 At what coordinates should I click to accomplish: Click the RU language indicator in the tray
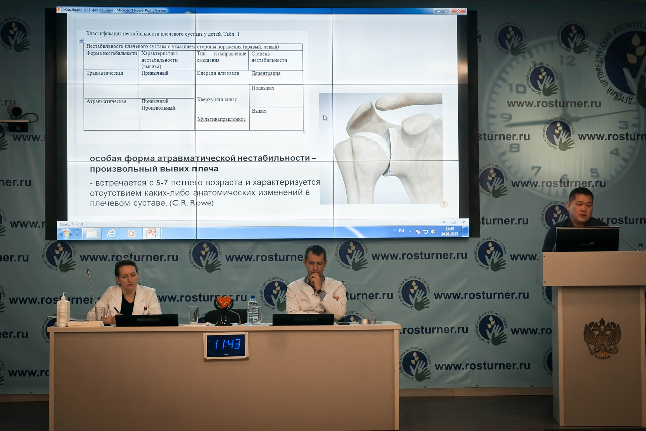click(x=401, y=231)
